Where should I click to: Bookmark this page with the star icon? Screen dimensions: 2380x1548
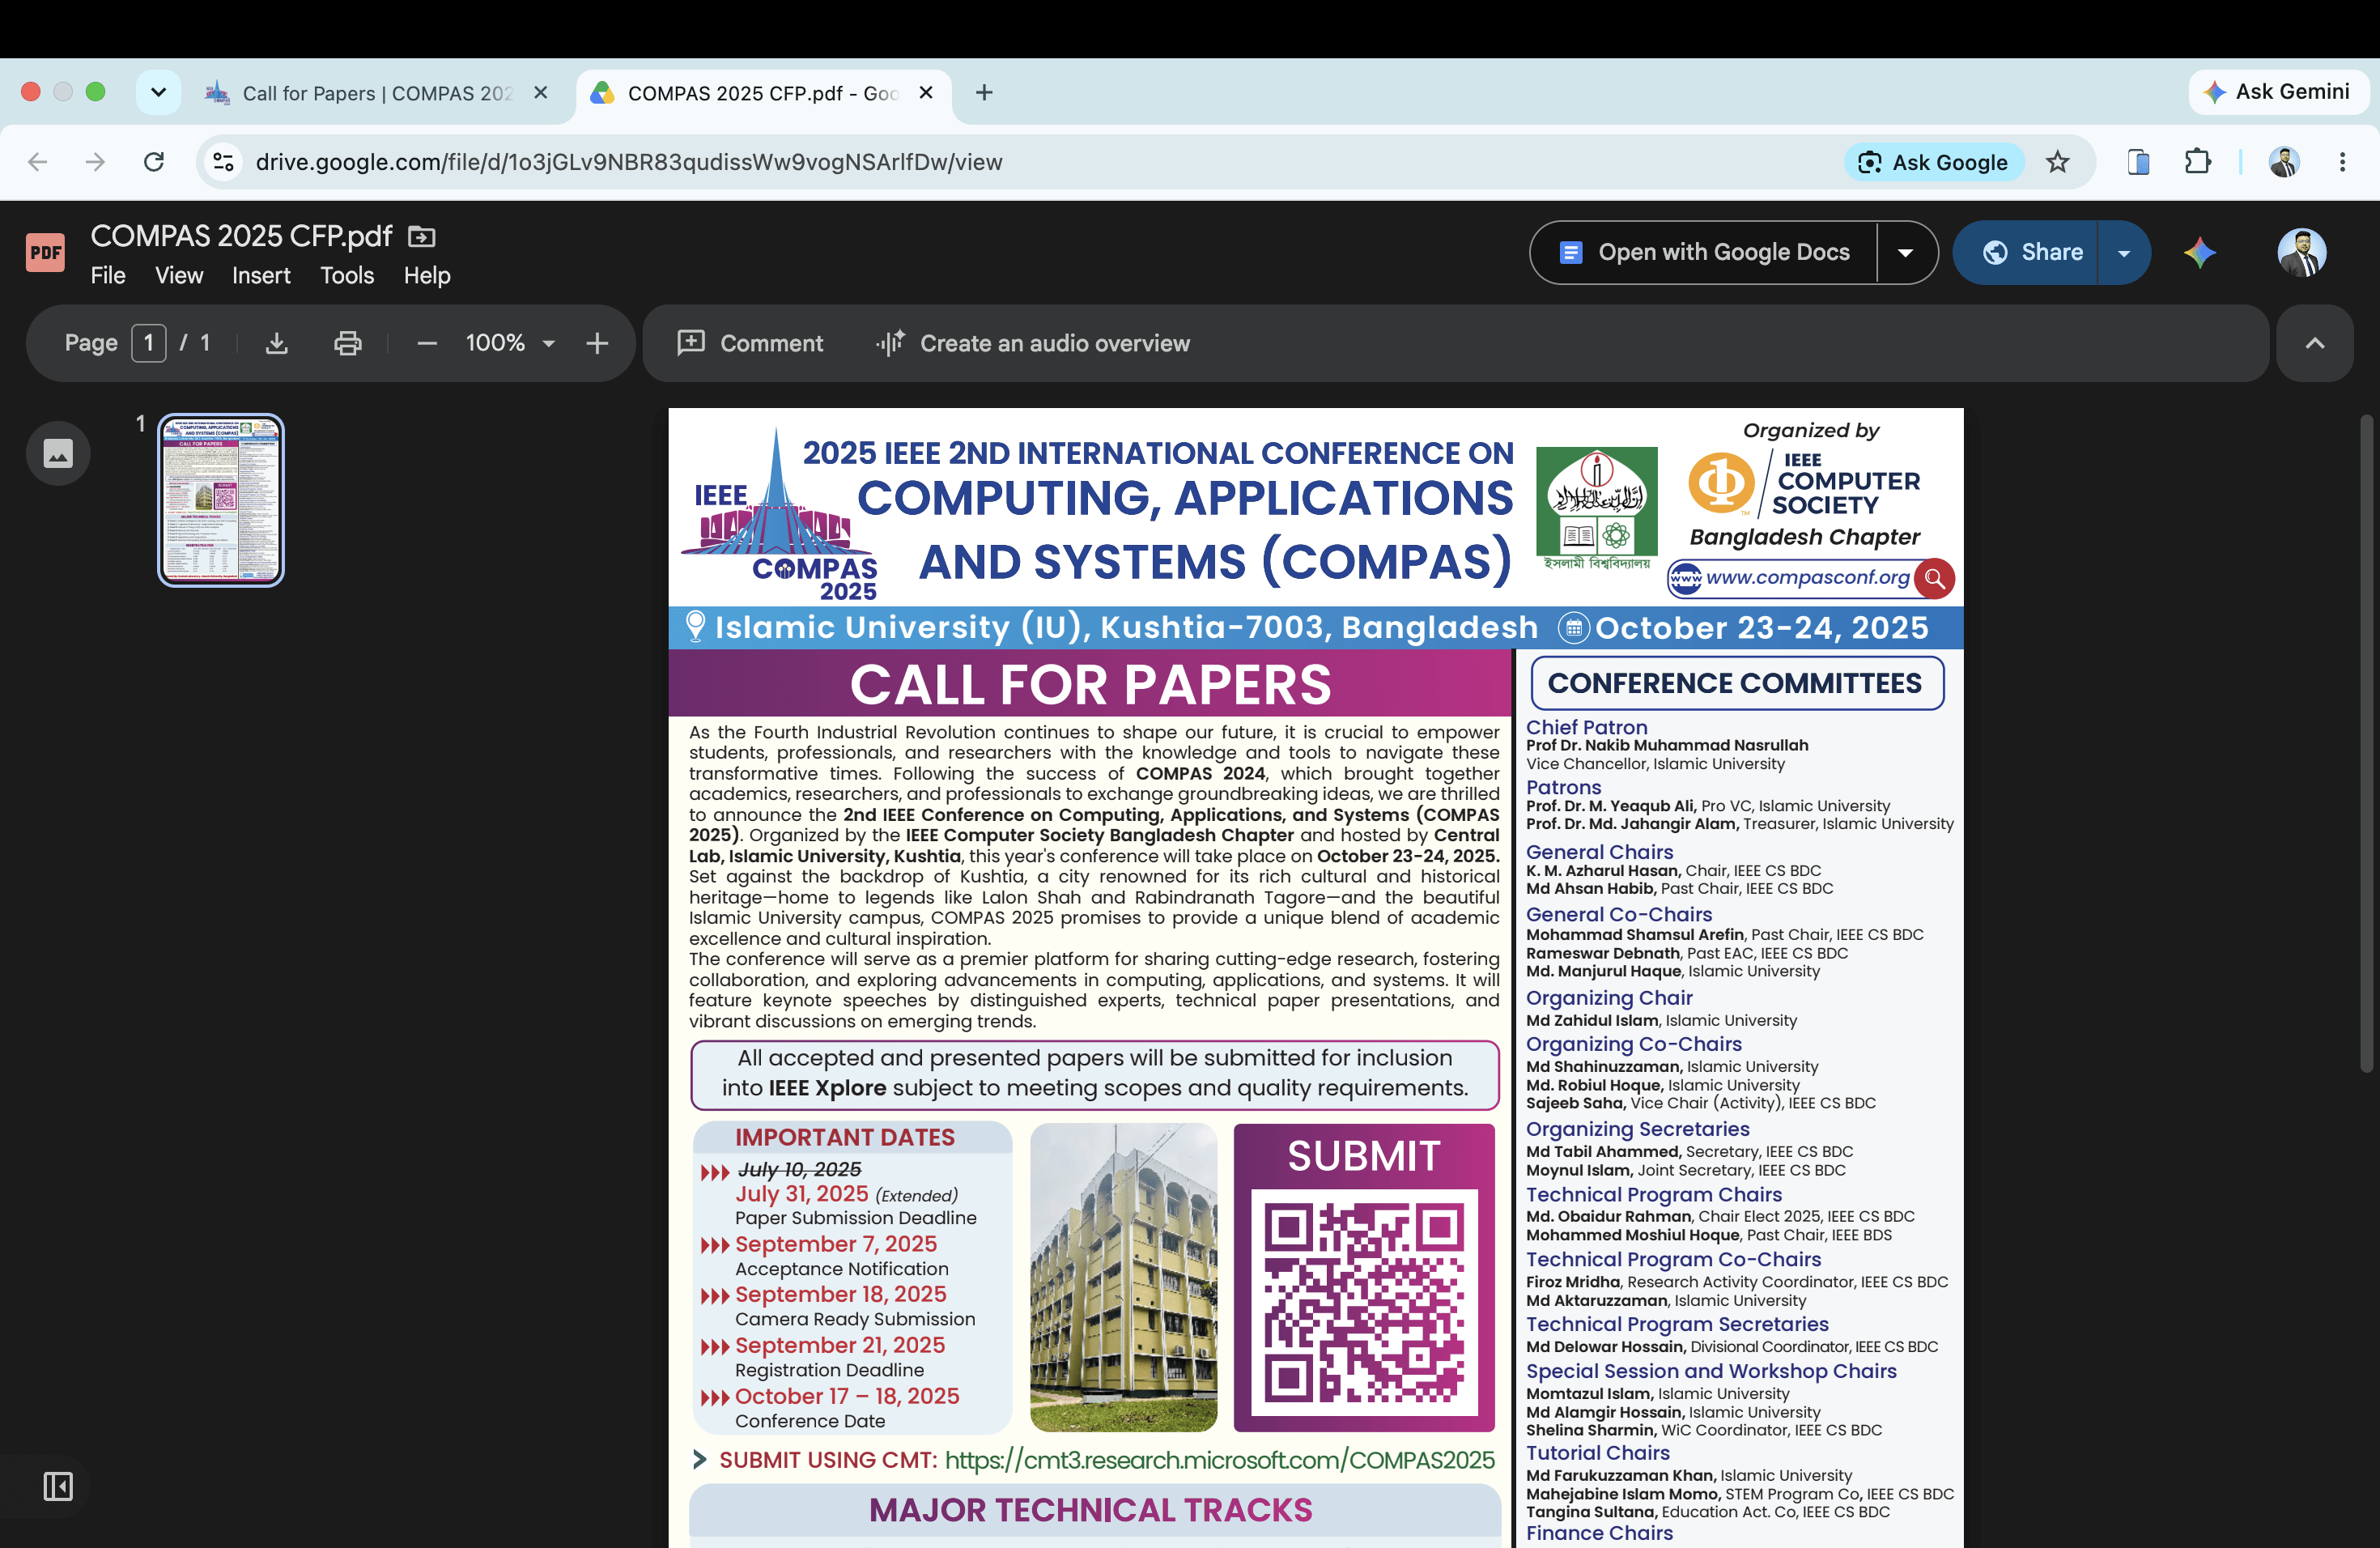2057,162
